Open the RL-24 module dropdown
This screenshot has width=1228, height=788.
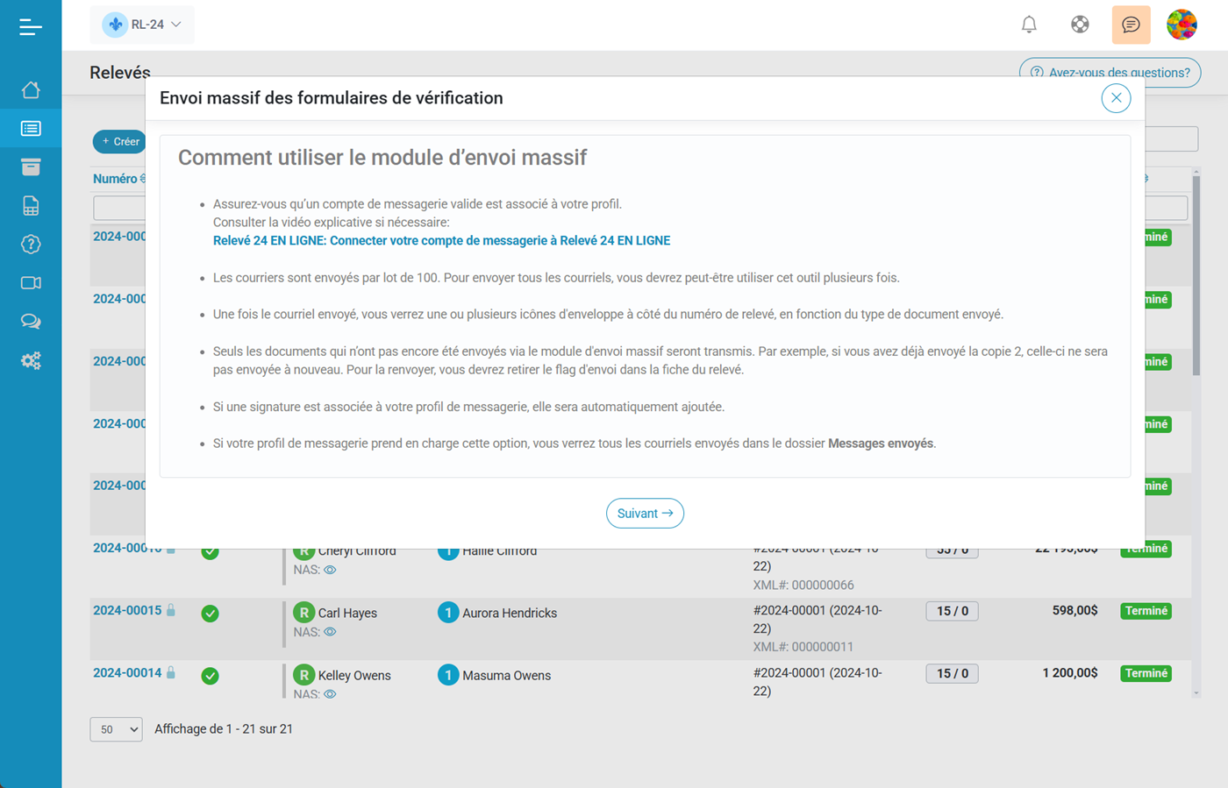[x=143, y=25]
